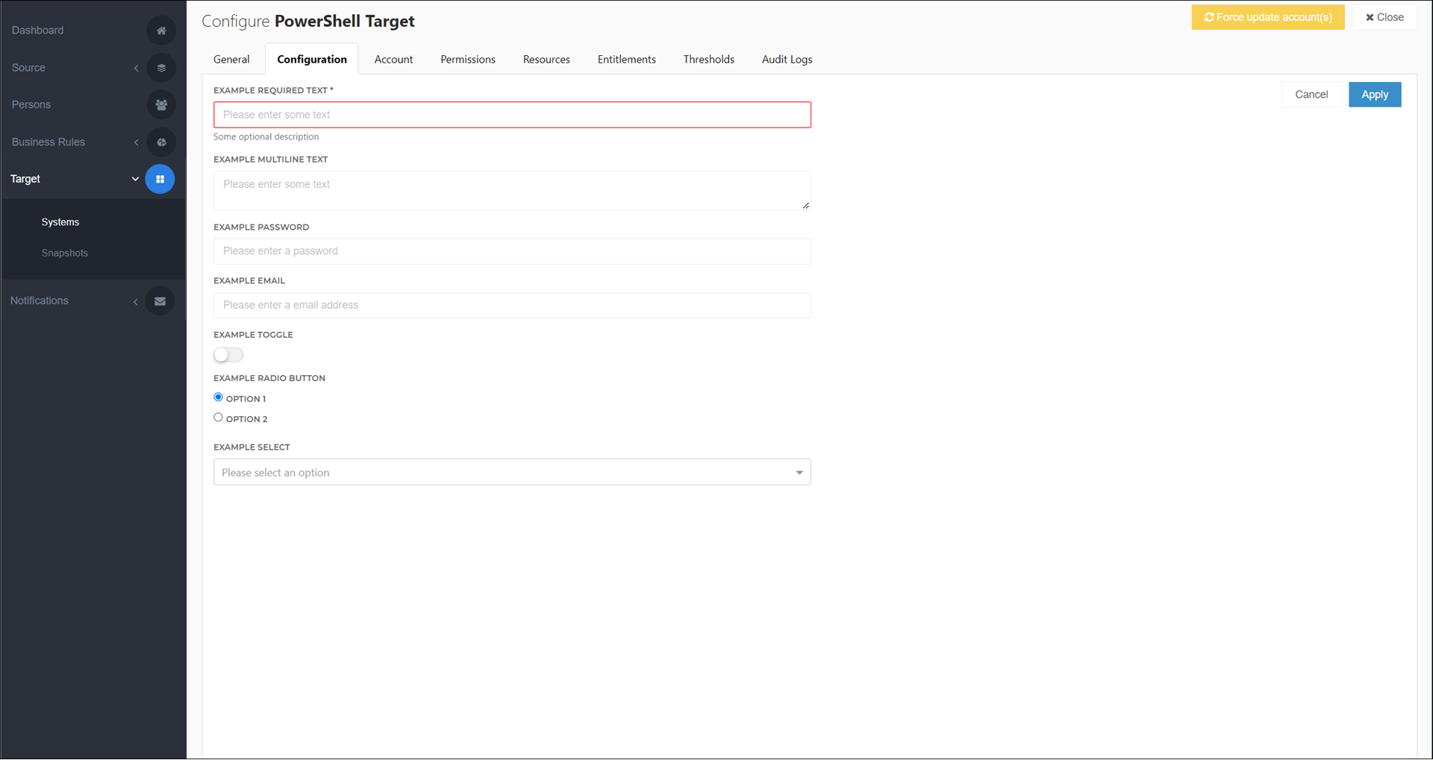Expand the Business Rules chevron
The width and height of the screenshot is (1433, 760).
(136, 142)
